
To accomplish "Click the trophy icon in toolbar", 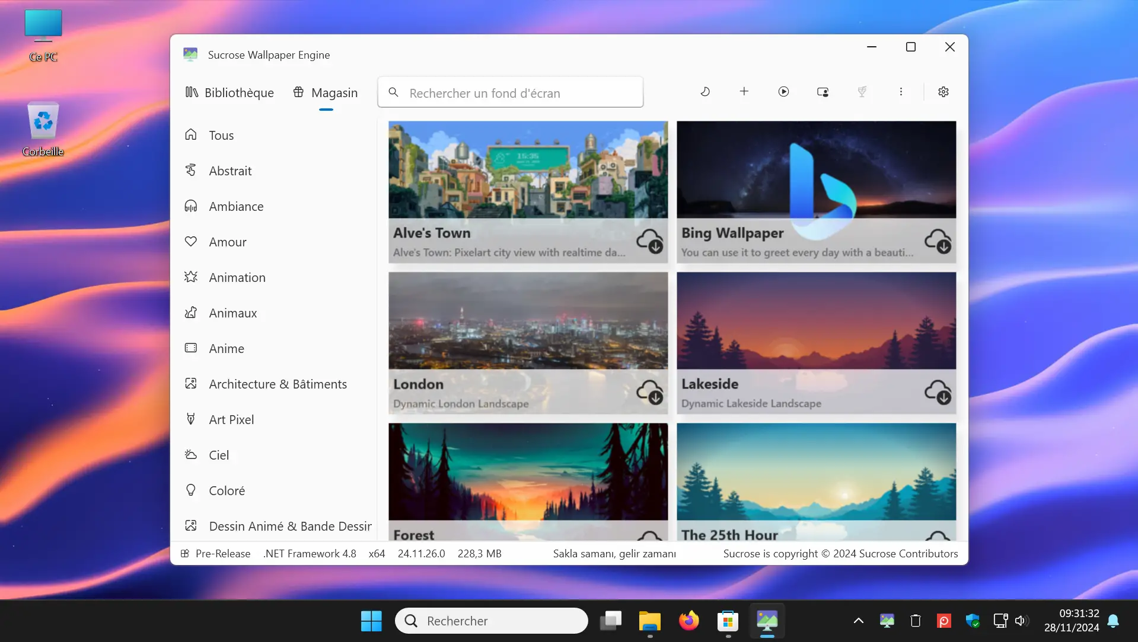I will pos(862,92).
